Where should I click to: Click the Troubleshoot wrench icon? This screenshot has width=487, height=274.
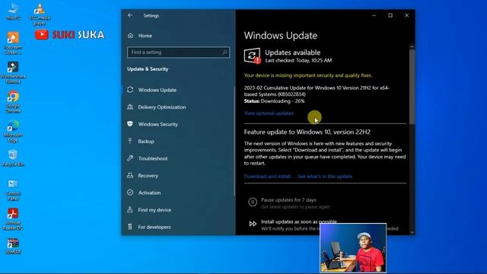(x=130, y=158)
